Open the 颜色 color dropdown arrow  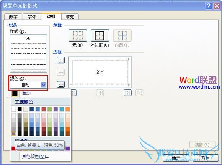click(44, 85)
